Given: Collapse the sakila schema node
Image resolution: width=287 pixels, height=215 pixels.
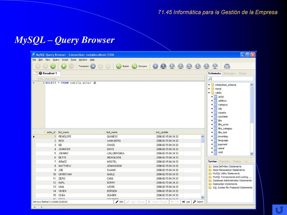Looking at the screenshot, I should coord(209,93).
